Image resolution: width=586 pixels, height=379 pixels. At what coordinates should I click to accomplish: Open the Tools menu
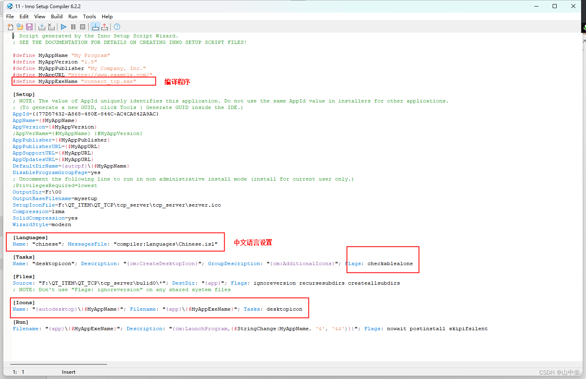pos(90,16)
